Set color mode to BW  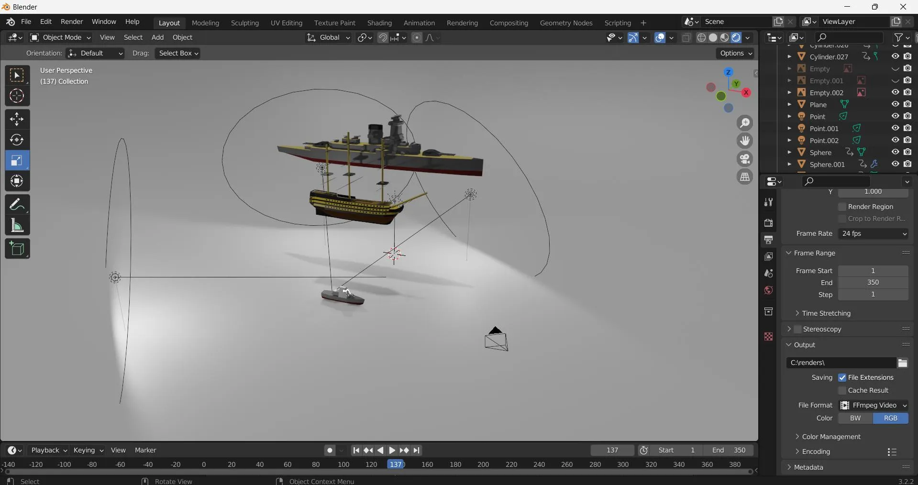pos(855,418)
